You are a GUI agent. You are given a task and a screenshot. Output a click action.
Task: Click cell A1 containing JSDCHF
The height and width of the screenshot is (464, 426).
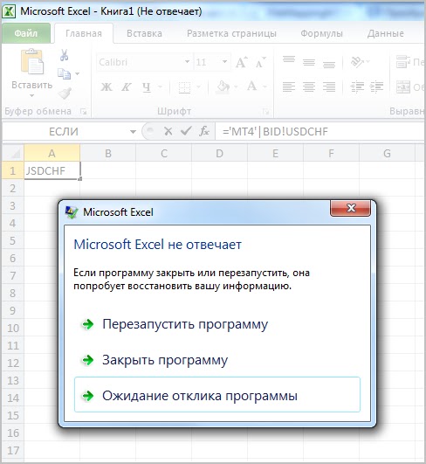pyautogui.click(x=52, y=170)
